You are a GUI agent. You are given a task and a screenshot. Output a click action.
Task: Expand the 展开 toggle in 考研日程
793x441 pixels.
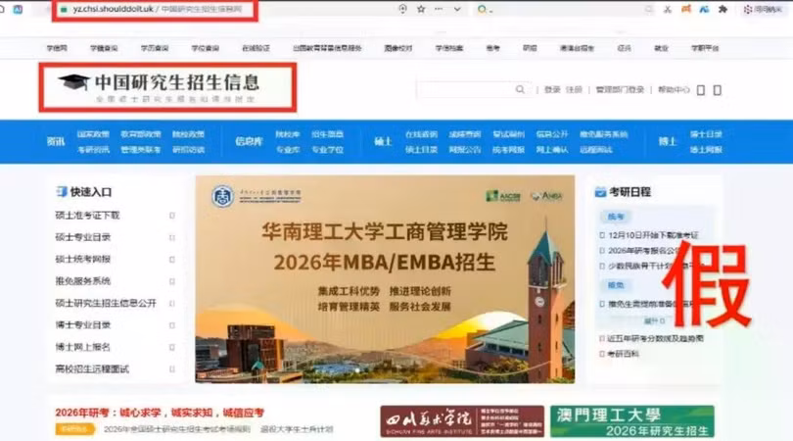pyautogui.click(x=654, y=321)
